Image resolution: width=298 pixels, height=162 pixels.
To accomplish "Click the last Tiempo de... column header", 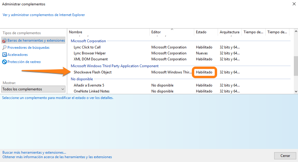I will coord(277,32).
